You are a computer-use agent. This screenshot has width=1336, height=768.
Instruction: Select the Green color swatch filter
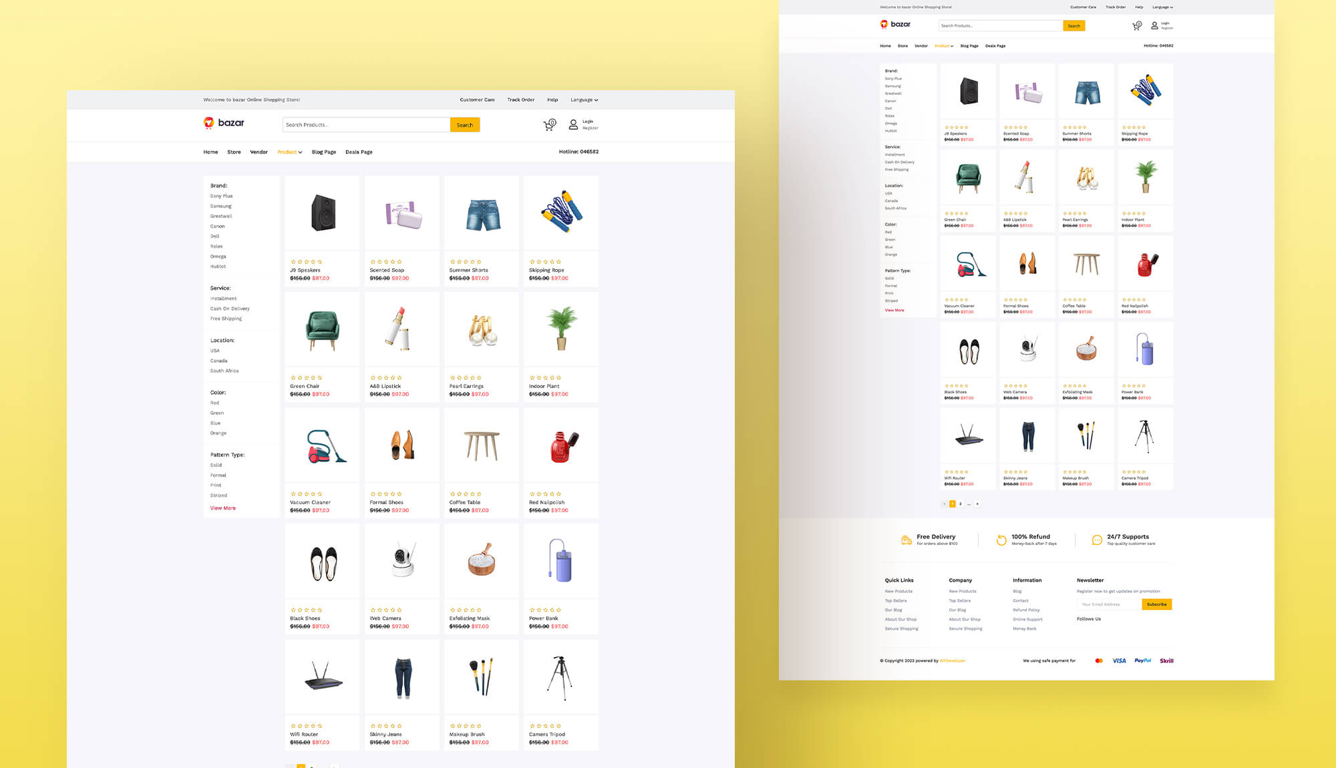coord(216,413)
